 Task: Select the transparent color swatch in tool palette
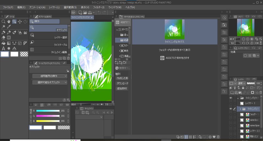24,54
